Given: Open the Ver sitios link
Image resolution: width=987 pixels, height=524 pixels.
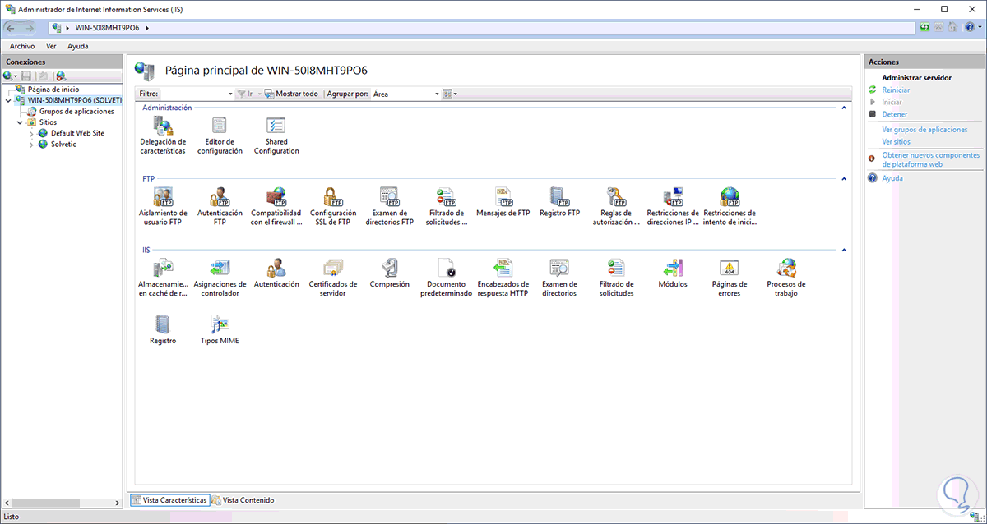Looking at the screenshot, I should pyautogui.click(x=896, y=142).
